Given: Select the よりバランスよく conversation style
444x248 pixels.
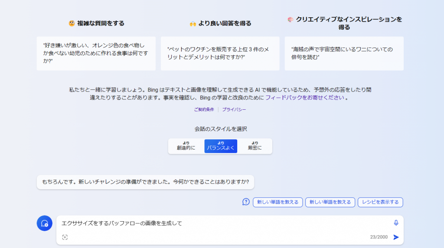Looking at the screenshot, I should 221,146.
